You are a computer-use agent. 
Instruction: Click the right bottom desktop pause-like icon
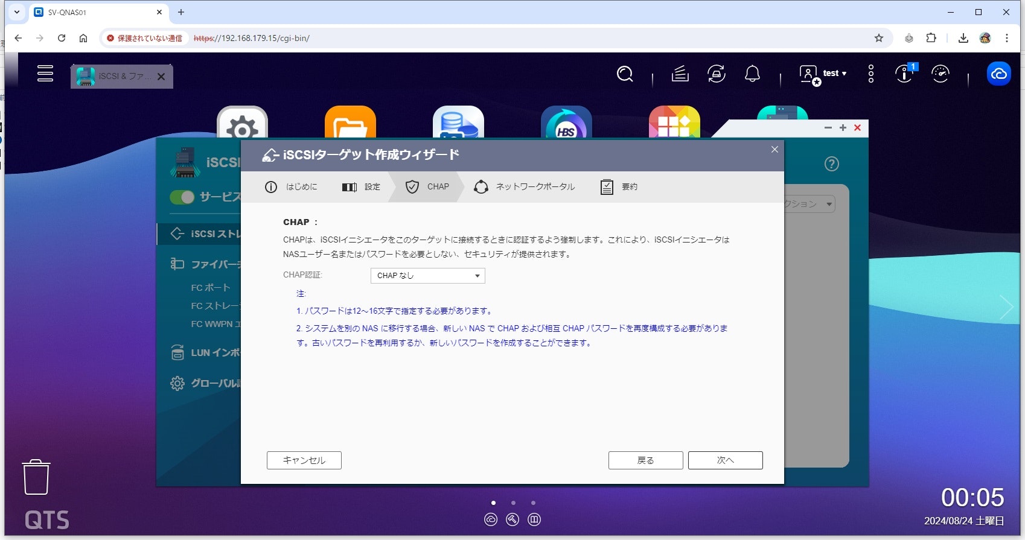534,519
